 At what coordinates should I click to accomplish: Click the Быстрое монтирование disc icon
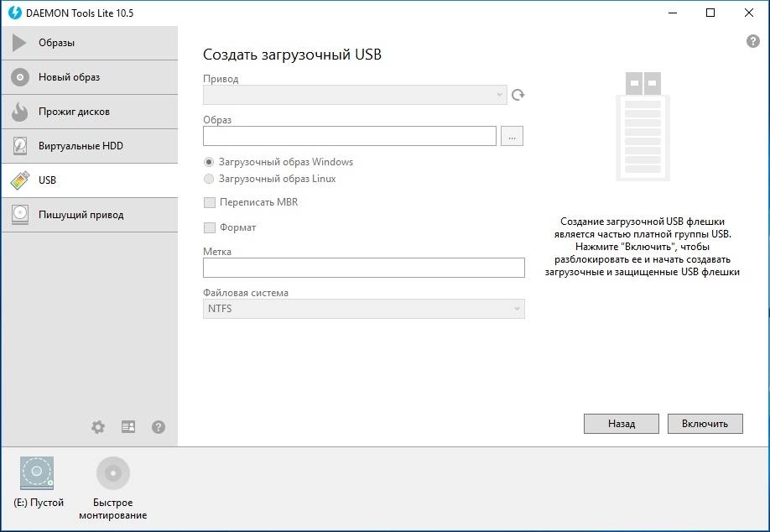point(113,473)
